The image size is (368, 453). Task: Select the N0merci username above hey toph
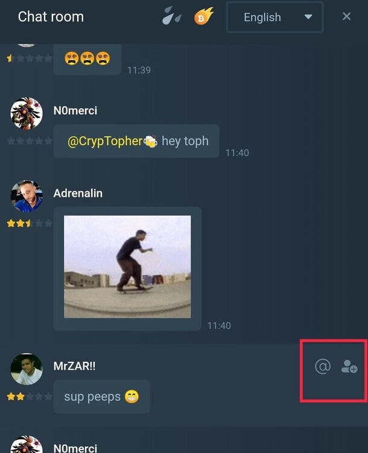coord(75,111)
